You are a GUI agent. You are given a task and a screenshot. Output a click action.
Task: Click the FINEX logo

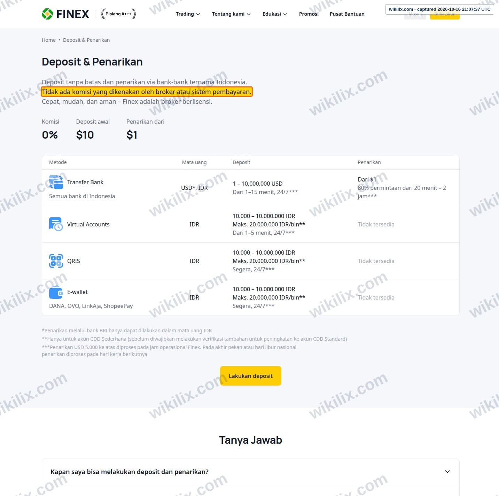tap(65, 14)
